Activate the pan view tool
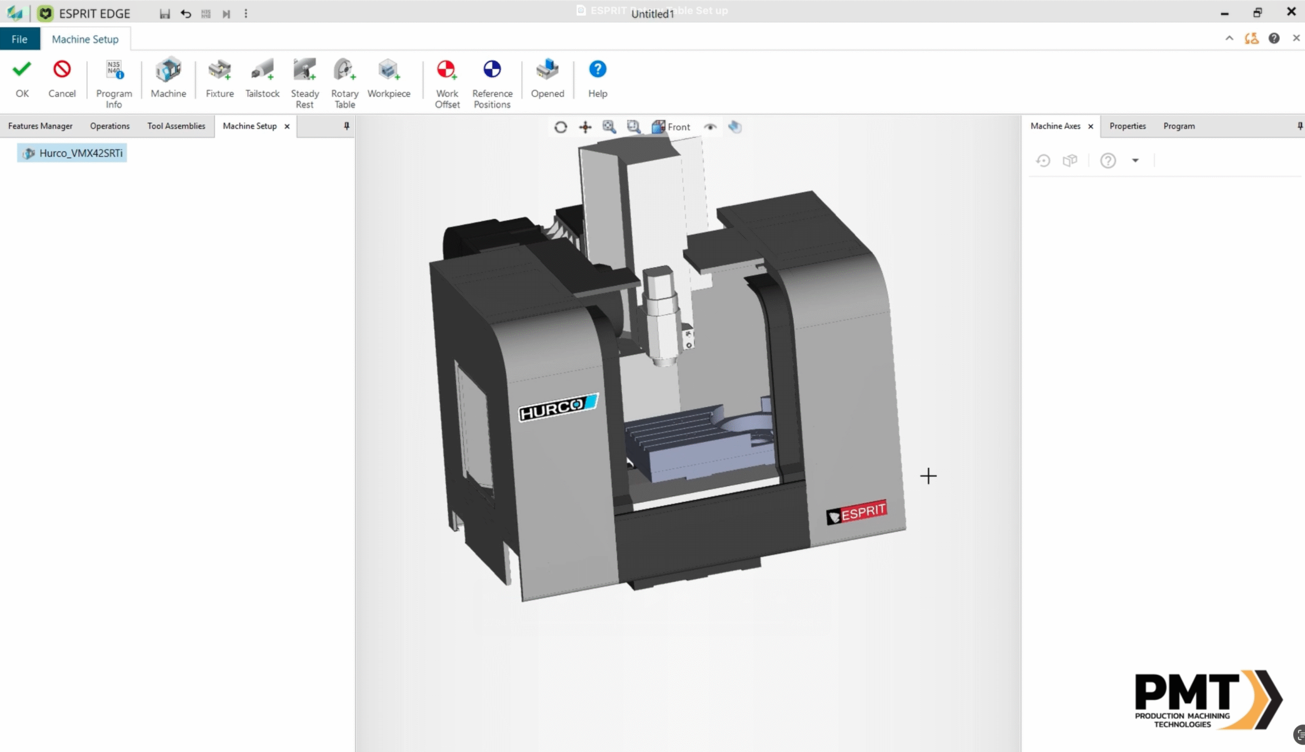This screenshot has width=1305, height=752. pyautogui.click(x=585, y=127)
